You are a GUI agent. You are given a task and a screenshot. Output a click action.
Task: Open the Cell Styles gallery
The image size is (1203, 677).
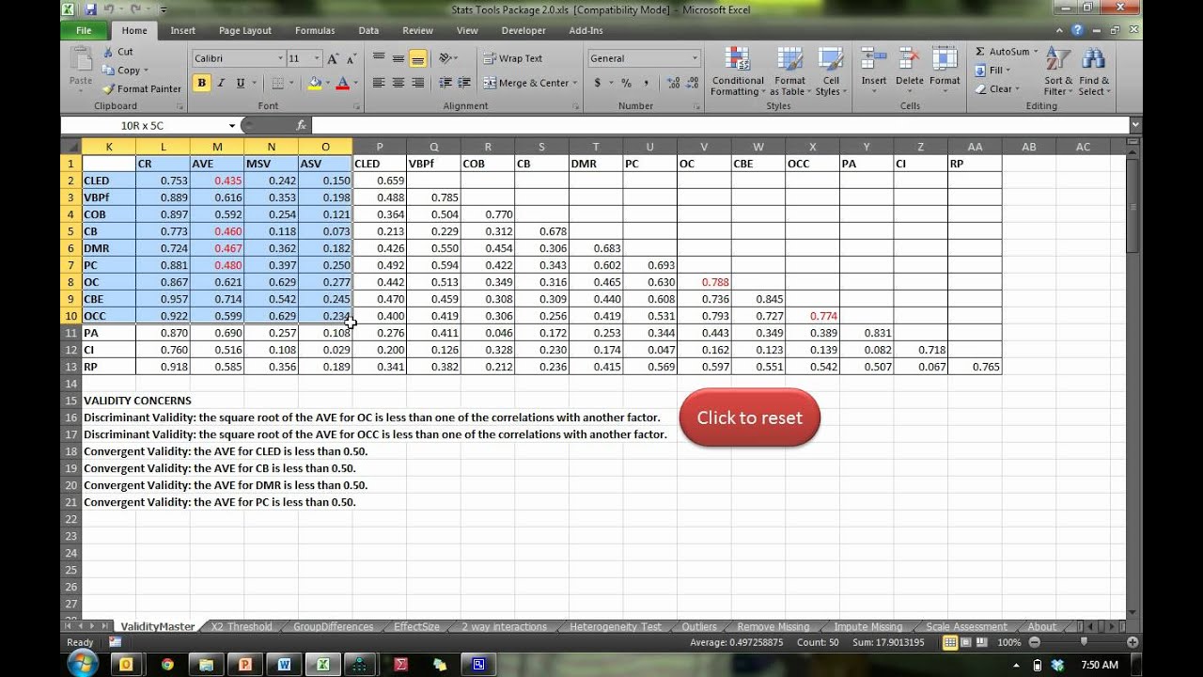pos(829,71)
